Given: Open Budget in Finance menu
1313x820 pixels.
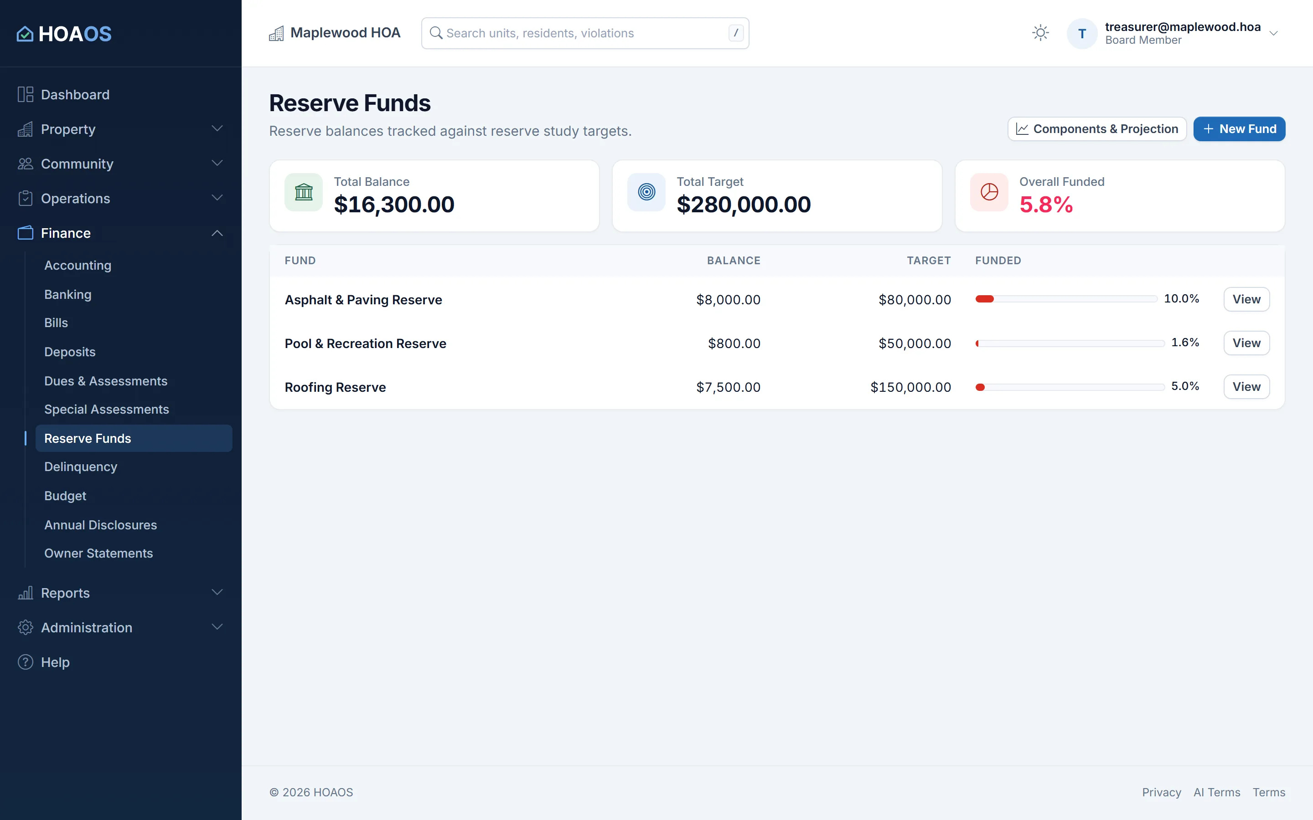Looking at the screenshot, I should click(134, 496).
